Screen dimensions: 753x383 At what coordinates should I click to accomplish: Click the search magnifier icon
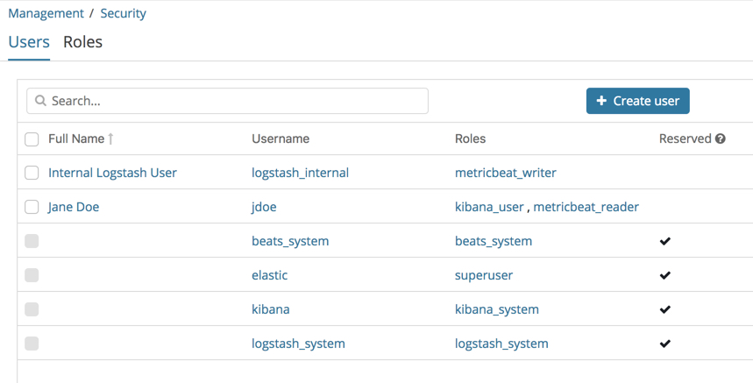click(x=40, y=101)
